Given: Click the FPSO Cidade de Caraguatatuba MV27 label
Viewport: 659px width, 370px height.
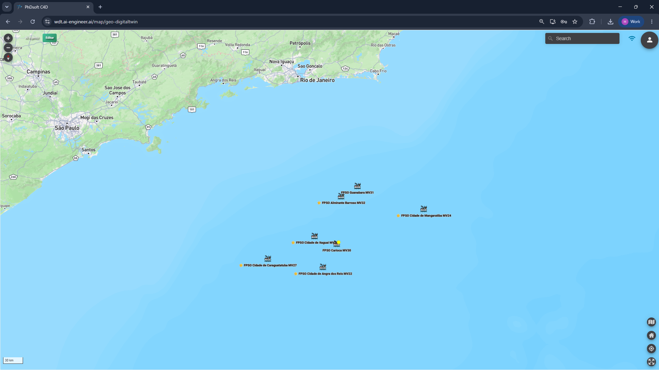Looking at the screenshot, I should [x=270, y=265].
